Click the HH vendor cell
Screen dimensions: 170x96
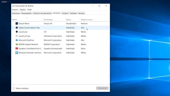[45, 32]
